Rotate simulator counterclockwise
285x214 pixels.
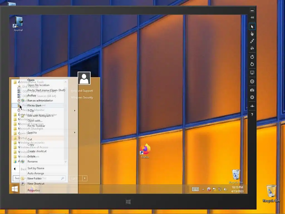pyautogui.click(x=252, y=64)
